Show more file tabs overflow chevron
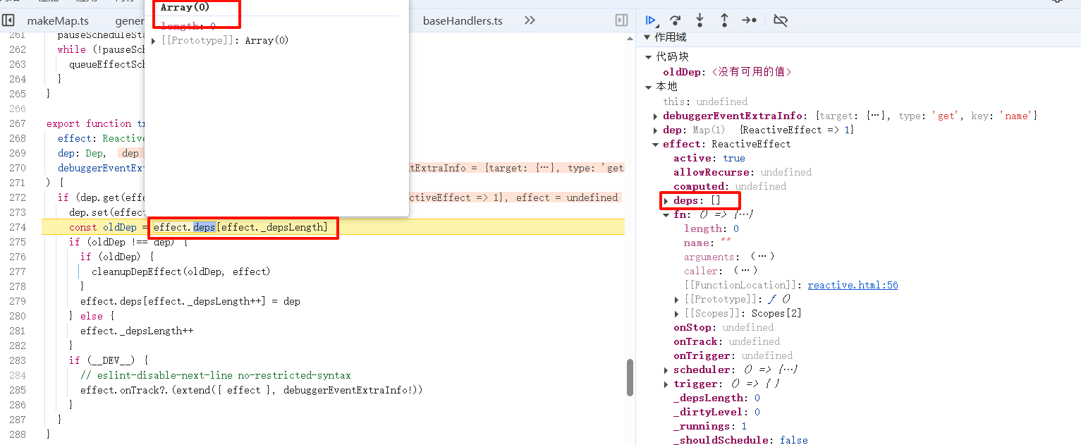This screenshot has height=445, width=1081. [530, 20]
